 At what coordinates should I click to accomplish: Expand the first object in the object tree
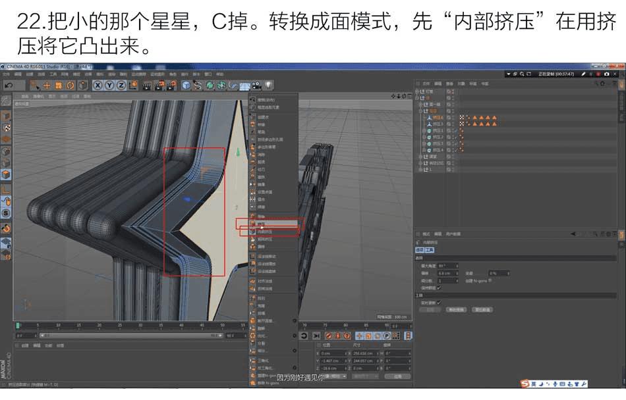click(x=417, y=91)
